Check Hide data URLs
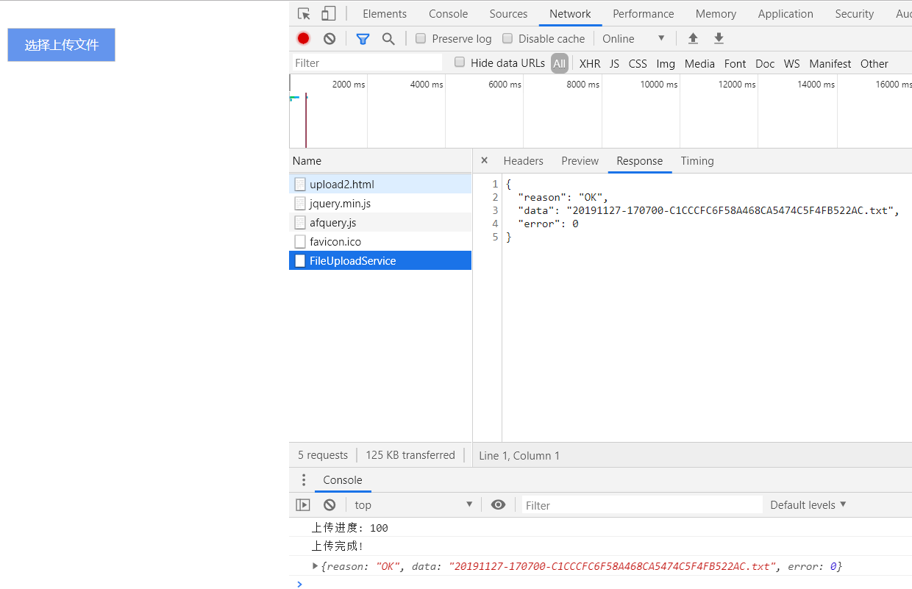The width and height of the screenshot is (912, 589). click(459, 63)
